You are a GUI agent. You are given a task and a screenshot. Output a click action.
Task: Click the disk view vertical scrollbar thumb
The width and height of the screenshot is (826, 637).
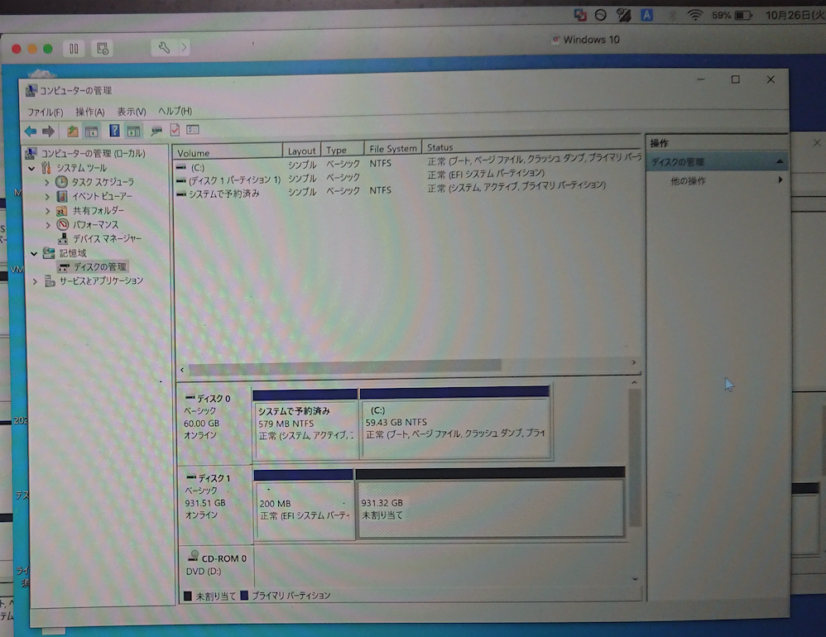coord(635,457)
